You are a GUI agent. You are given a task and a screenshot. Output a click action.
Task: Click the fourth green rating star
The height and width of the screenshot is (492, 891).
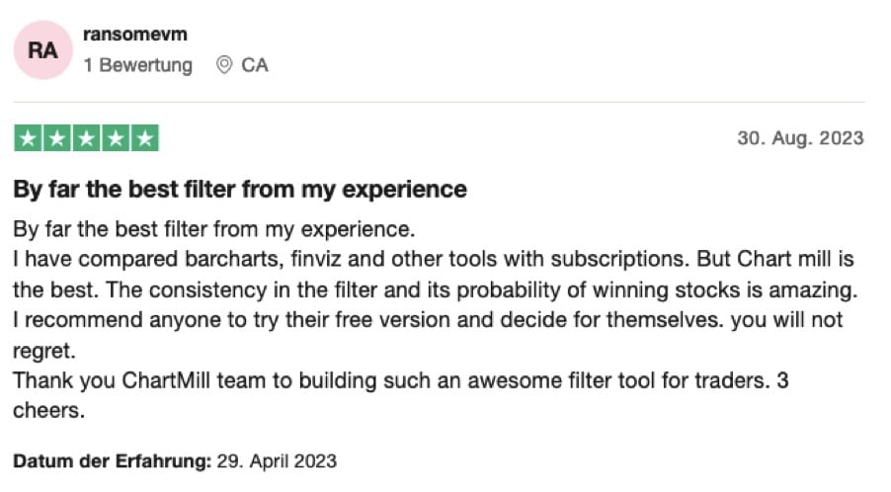(116, 138)
